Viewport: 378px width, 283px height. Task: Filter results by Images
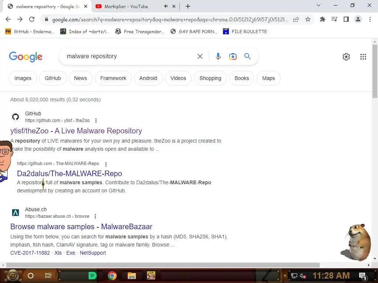pyautogui.click(x=23, y=78)
